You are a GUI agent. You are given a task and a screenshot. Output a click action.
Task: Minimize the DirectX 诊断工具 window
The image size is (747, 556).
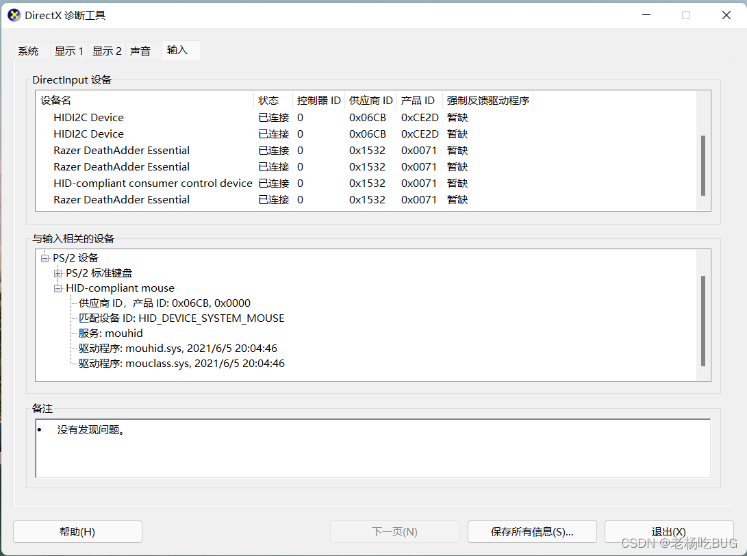[x=646, y=15]
